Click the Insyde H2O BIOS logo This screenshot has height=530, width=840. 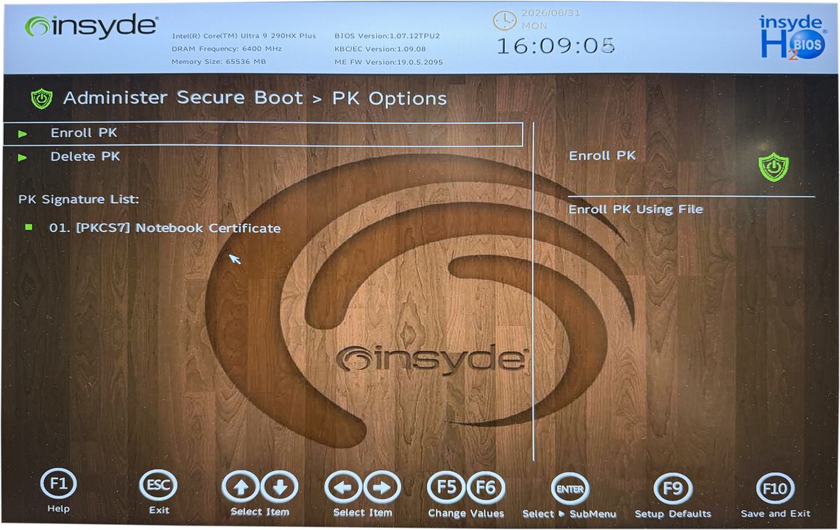[x=793, y=37]
